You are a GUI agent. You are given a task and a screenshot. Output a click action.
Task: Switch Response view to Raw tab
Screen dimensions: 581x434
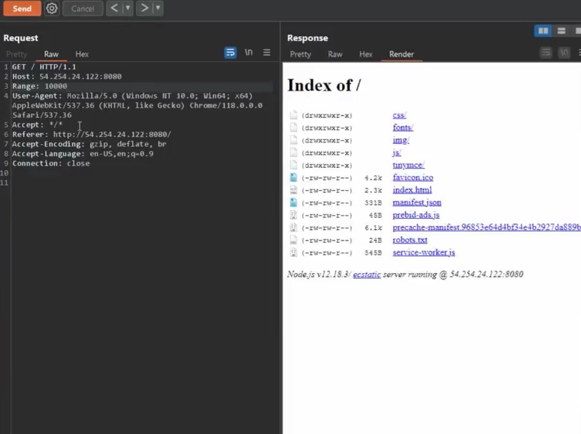click(x=335, y=54)
